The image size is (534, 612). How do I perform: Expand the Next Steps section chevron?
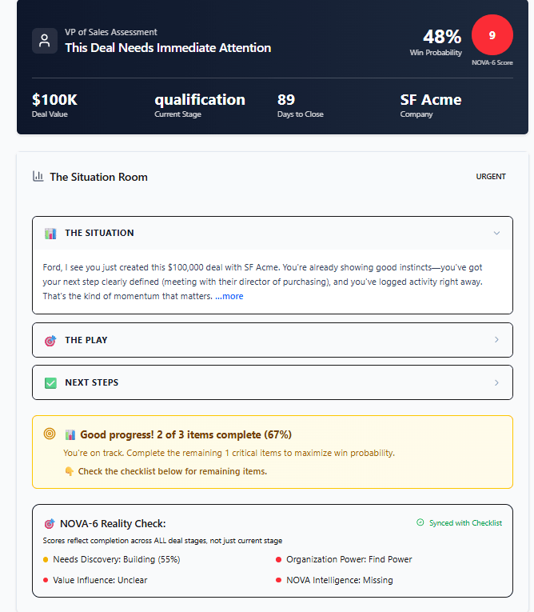(496, 382)
